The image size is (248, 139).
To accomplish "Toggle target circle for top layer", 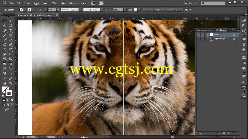I will [234, 35].
